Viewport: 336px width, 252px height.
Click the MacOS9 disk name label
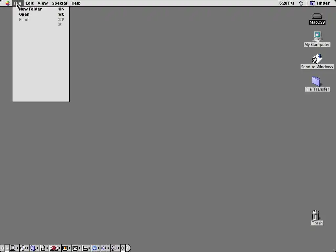(317, 22)
